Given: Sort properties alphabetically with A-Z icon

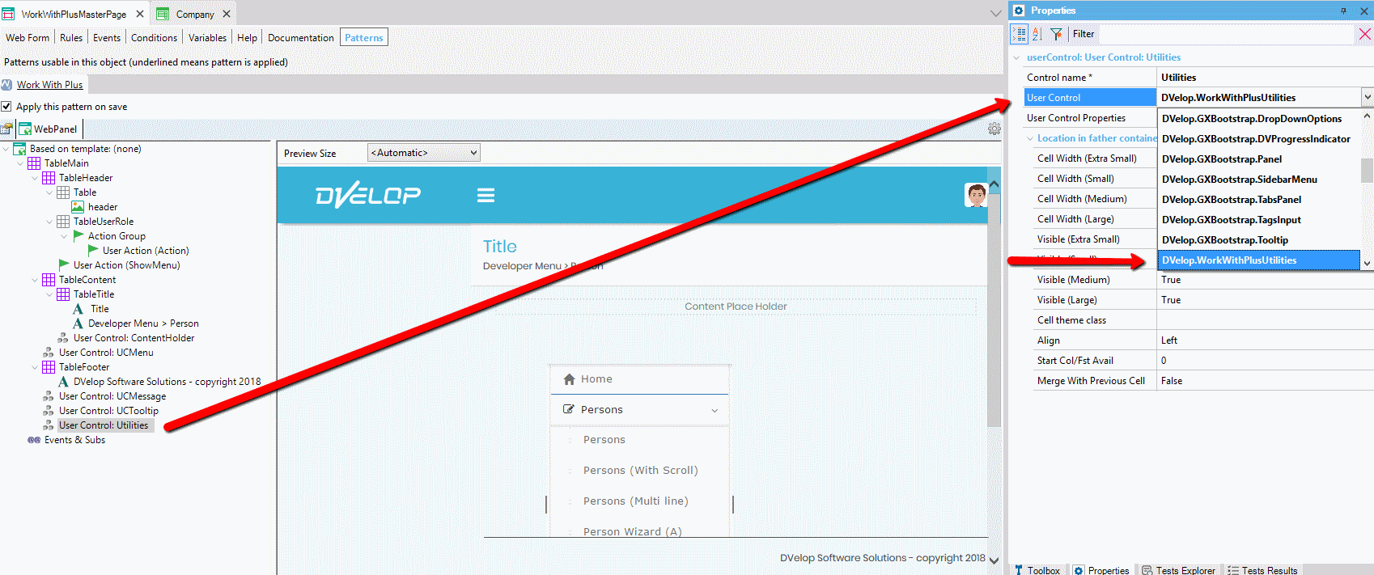Looking at the screenshot, I should pyautogui.click(x=1037, y=34).
